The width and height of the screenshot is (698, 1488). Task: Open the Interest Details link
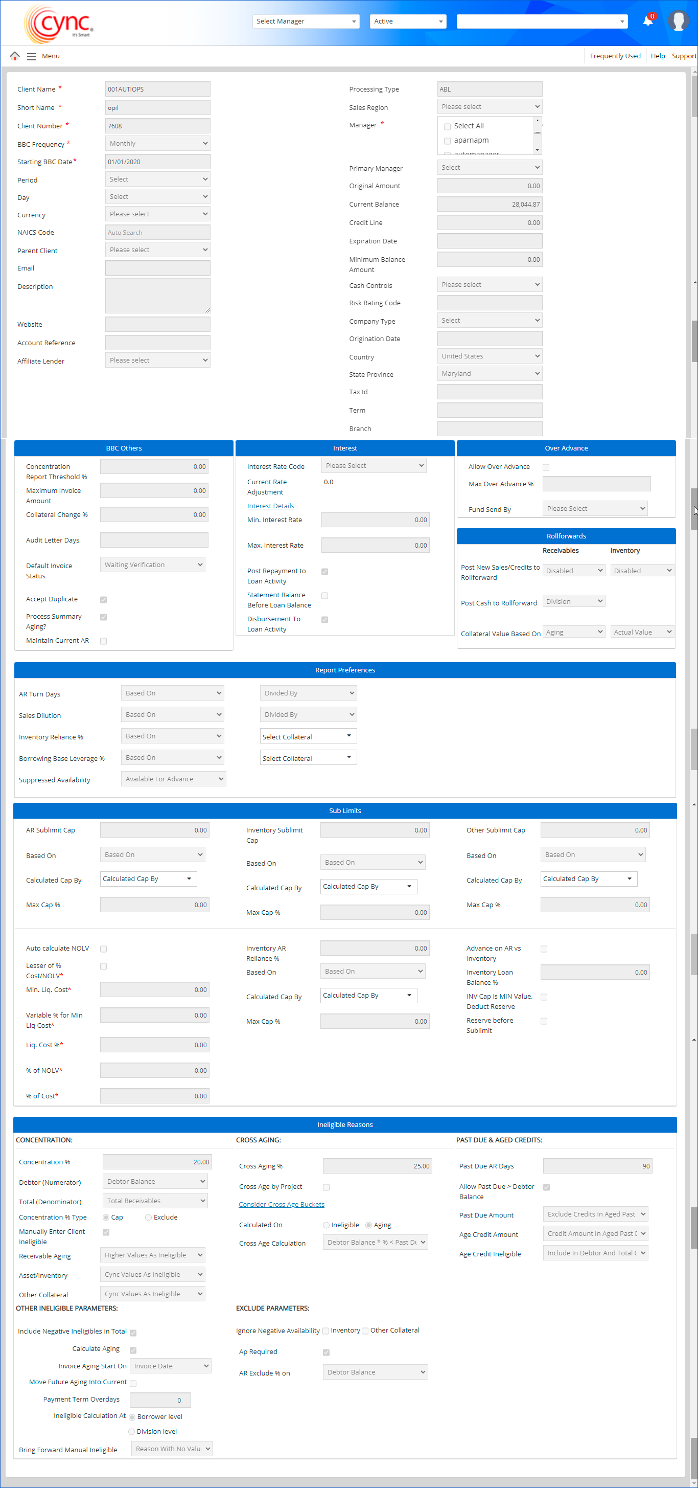pos(270,506)
